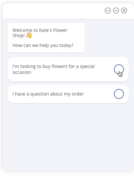Choose "I'm looking to buy flowers" option card

tap(68, 69)
